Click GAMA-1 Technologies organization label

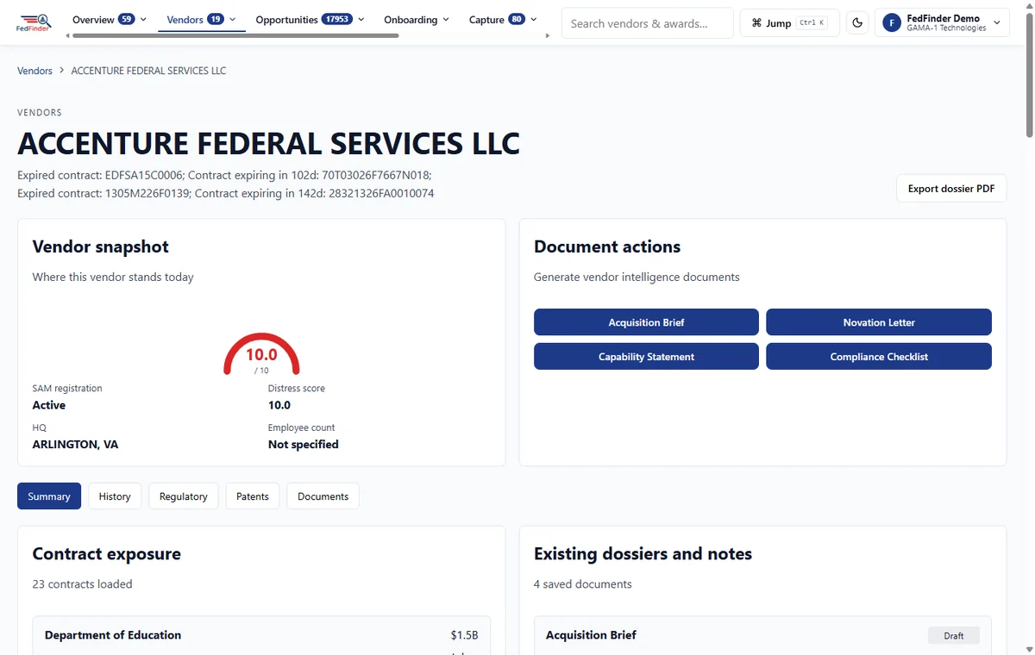pyautogui.click(x=946, y=28)
